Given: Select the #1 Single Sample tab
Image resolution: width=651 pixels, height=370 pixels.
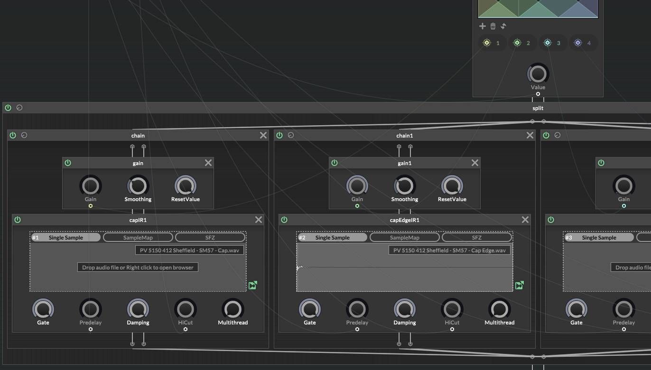Looking at the screenshot, I should tap(65, 237).
